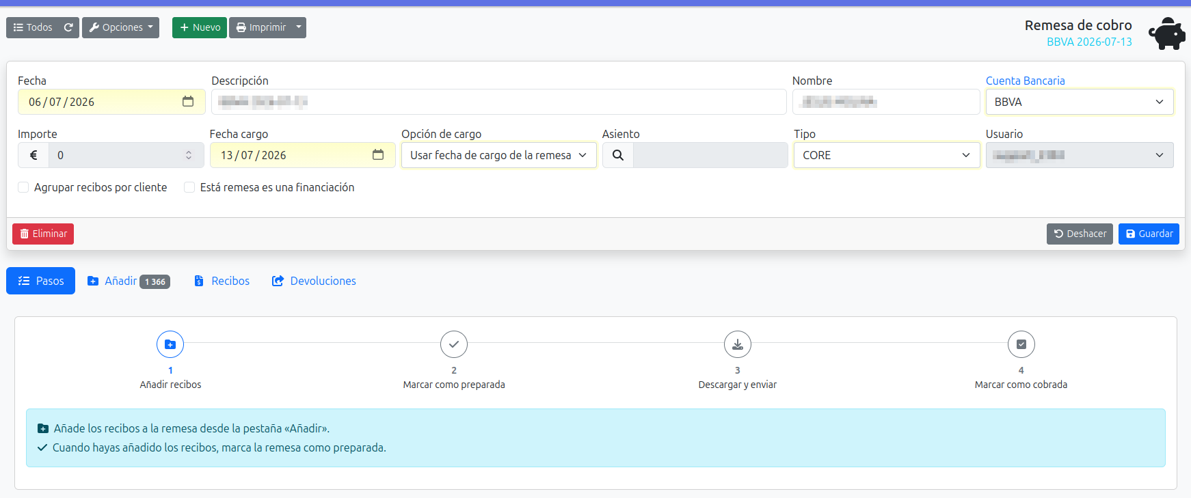Click the Guardar save button
The image size is (1191, 498).
coord(1149,234)
